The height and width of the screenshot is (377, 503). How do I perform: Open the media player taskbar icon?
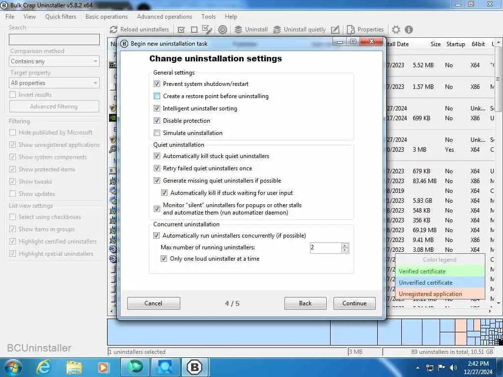click(x=103, y=368)
